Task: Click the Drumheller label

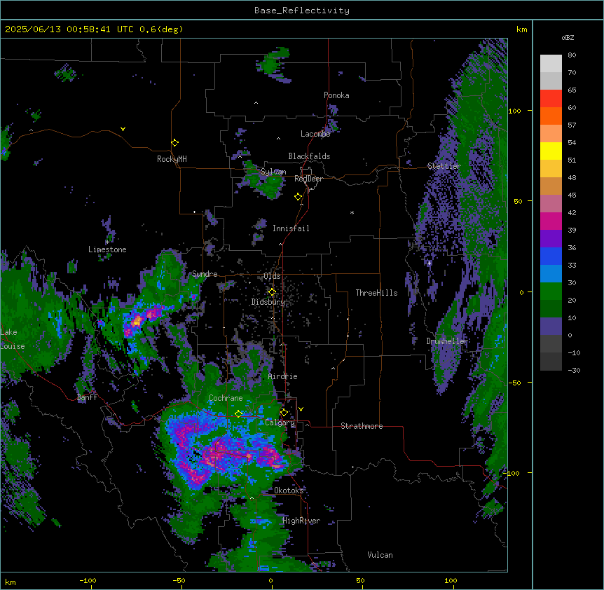Action: tap(447, 341)
